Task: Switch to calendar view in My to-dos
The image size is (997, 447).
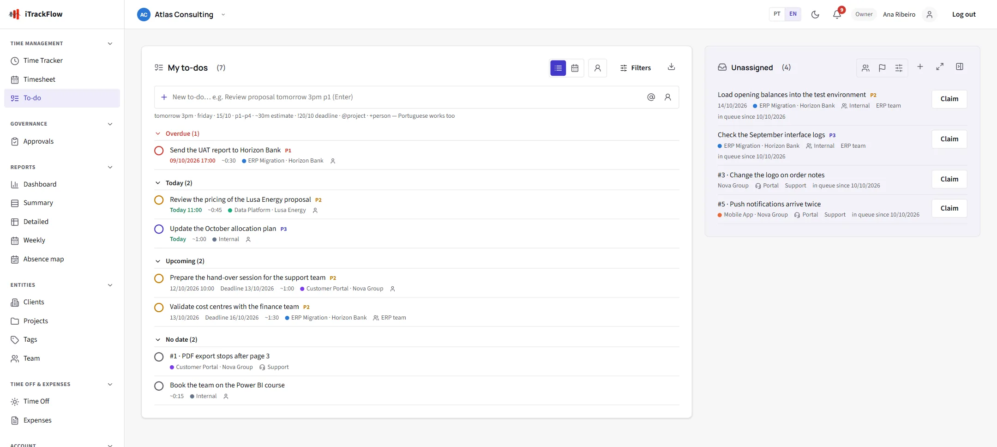Action: [x=575, y=68]
